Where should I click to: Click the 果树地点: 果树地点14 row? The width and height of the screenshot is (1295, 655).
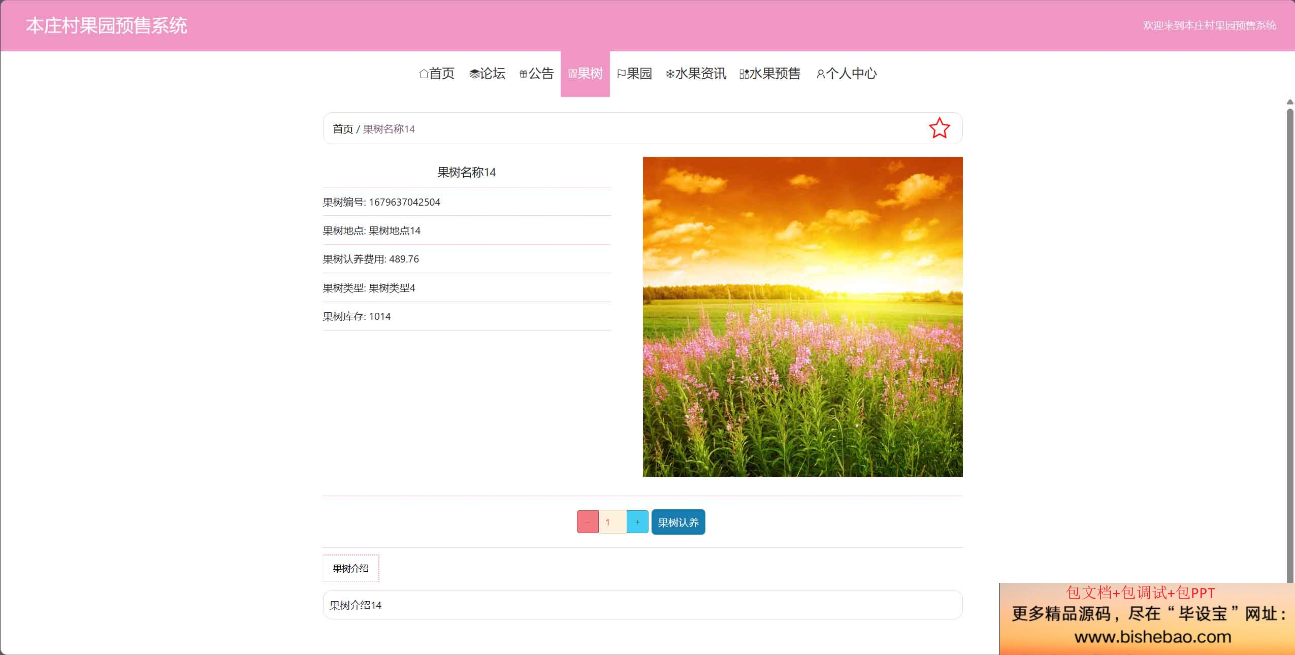tap(467, 231)
